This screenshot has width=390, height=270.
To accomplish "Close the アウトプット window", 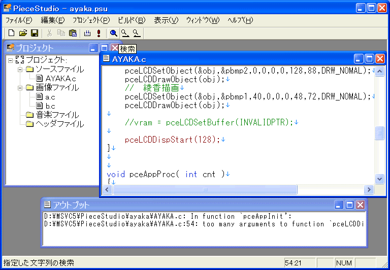I will click(360, 205).
